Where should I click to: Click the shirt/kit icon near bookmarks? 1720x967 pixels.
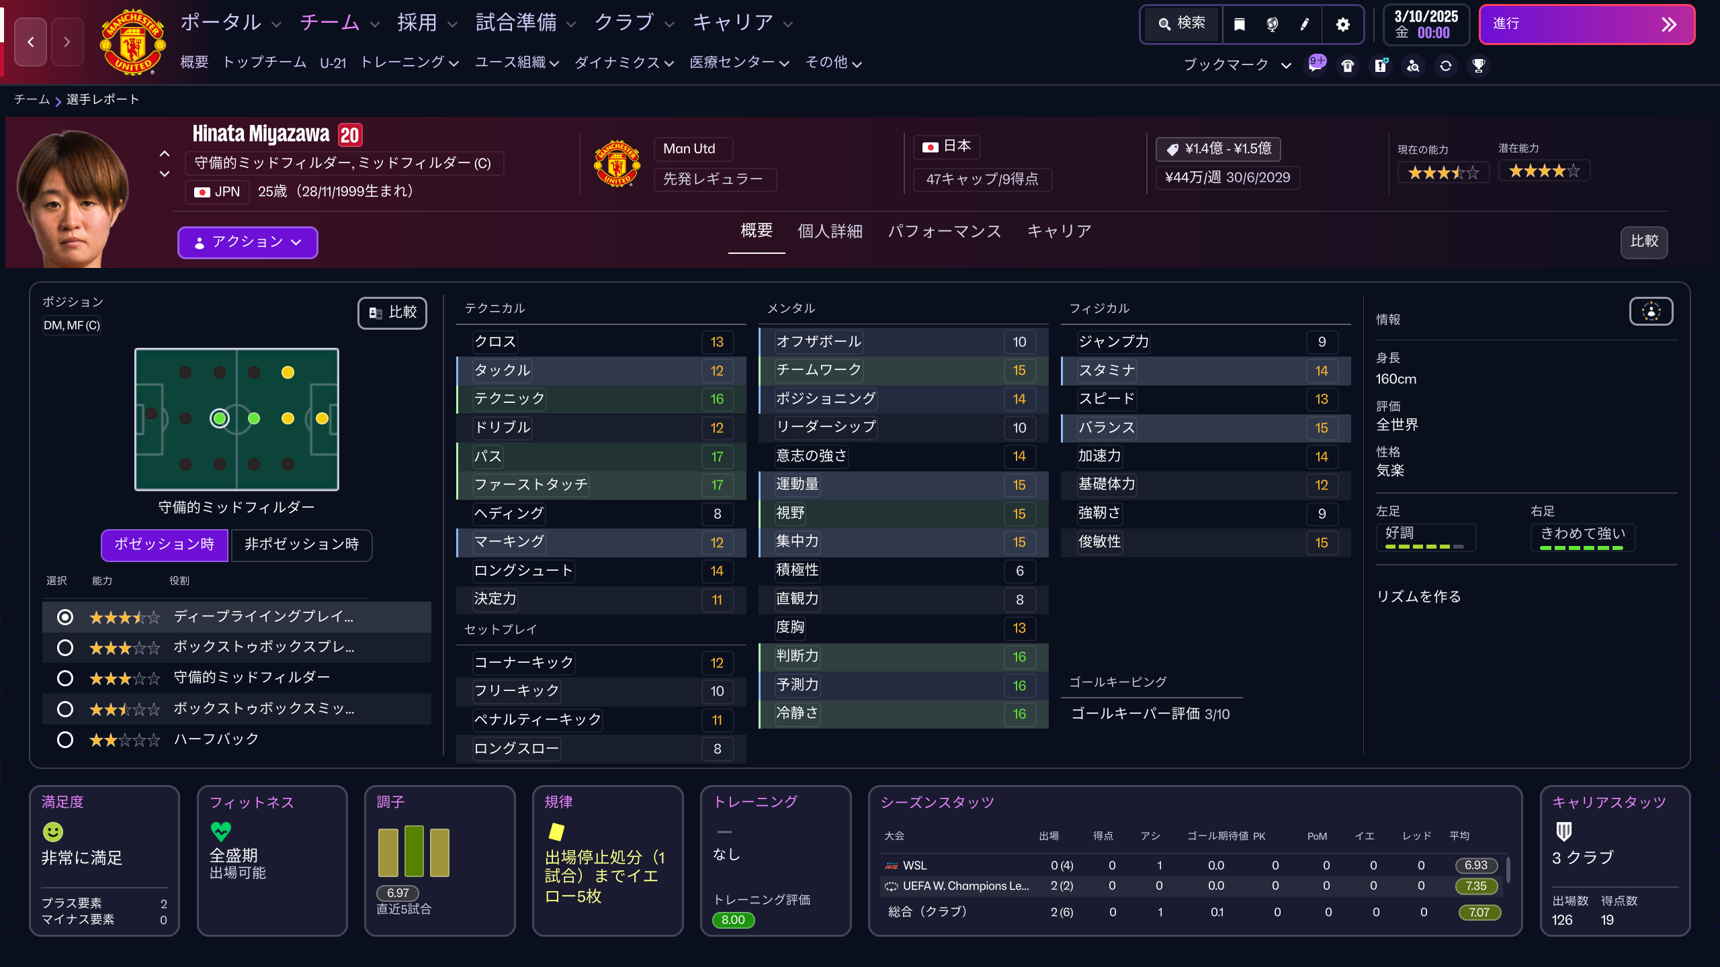pos(1347,65)
